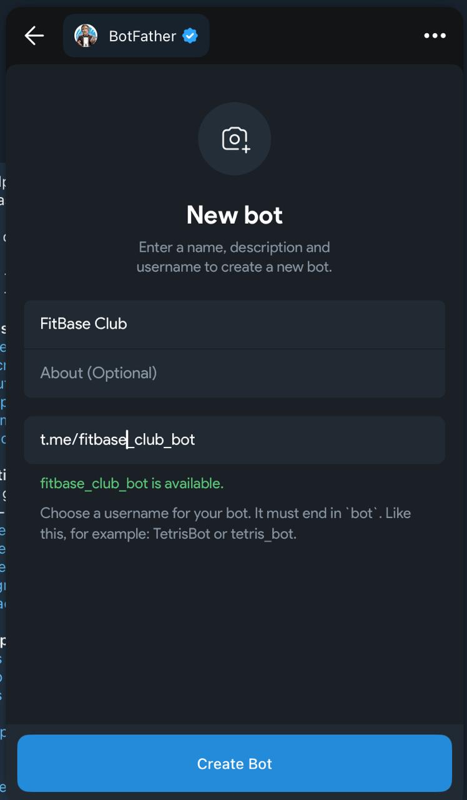The width and height of the screenshot is (467, 800).
Task: Click the 'New bot' heading
Action: [x=235, y=215]
